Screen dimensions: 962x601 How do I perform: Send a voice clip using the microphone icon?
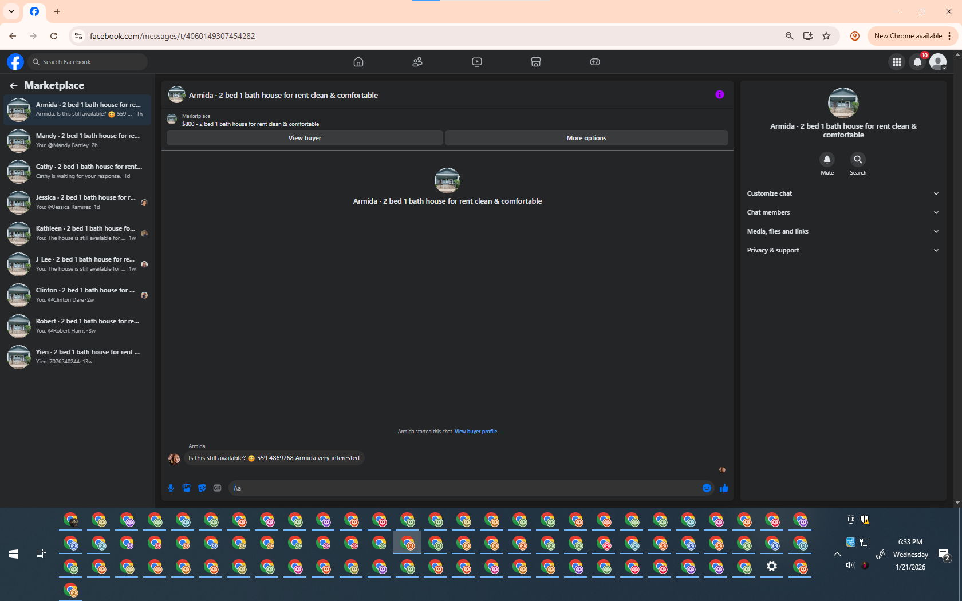(171, 488)
